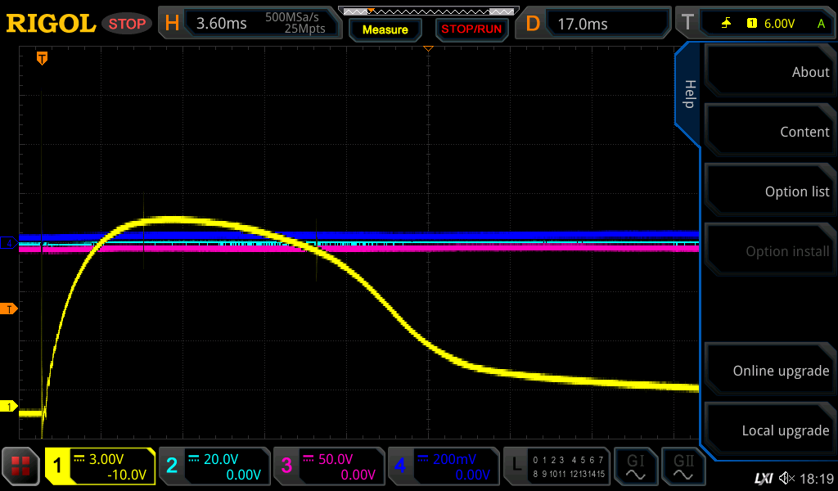
Task: Toggle channel 2 cyan 20.0V label
Action: coord(214,466)
